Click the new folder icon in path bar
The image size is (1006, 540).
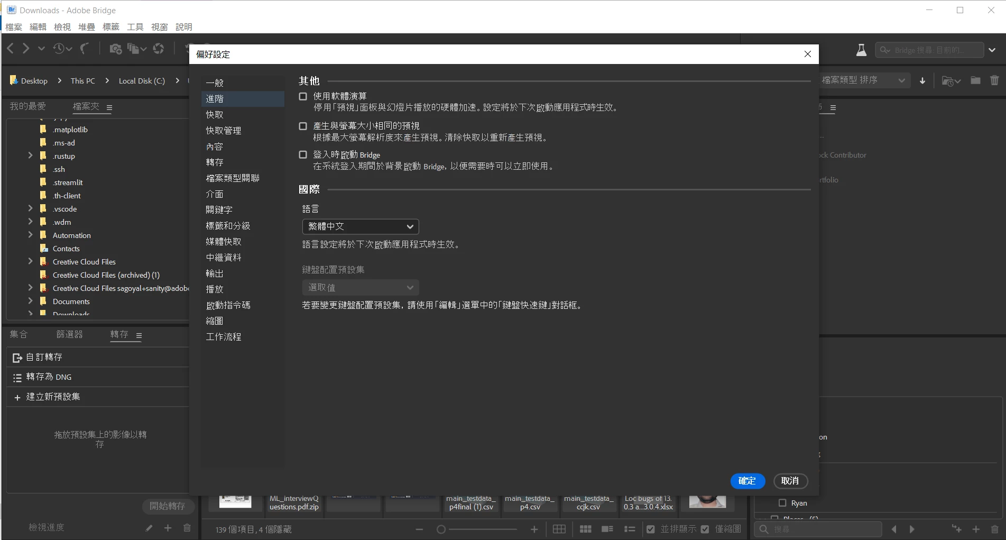(x=975, y=80)
